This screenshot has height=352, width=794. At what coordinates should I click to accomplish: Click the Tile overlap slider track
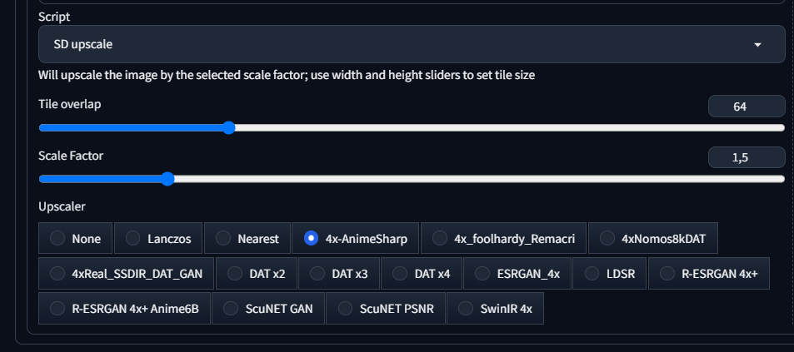click(x=412, y=128)
